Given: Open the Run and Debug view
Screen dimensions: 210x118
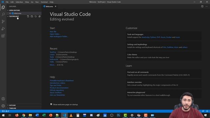Looking at the screenshot, I should coord(3,29).
